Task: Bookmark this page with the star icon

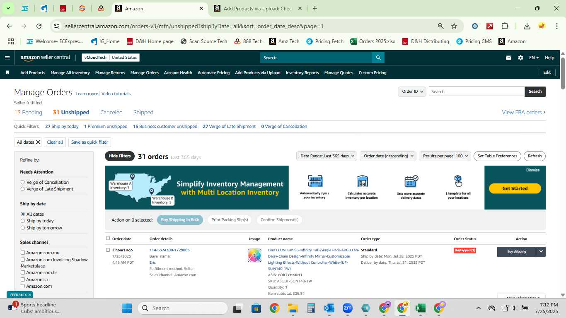Action: coord(454,26)
